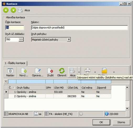Click the printer icon in the toolbar
Image resolution: width=133 pixels, height=128 pixels.
[x=88, y=71]
